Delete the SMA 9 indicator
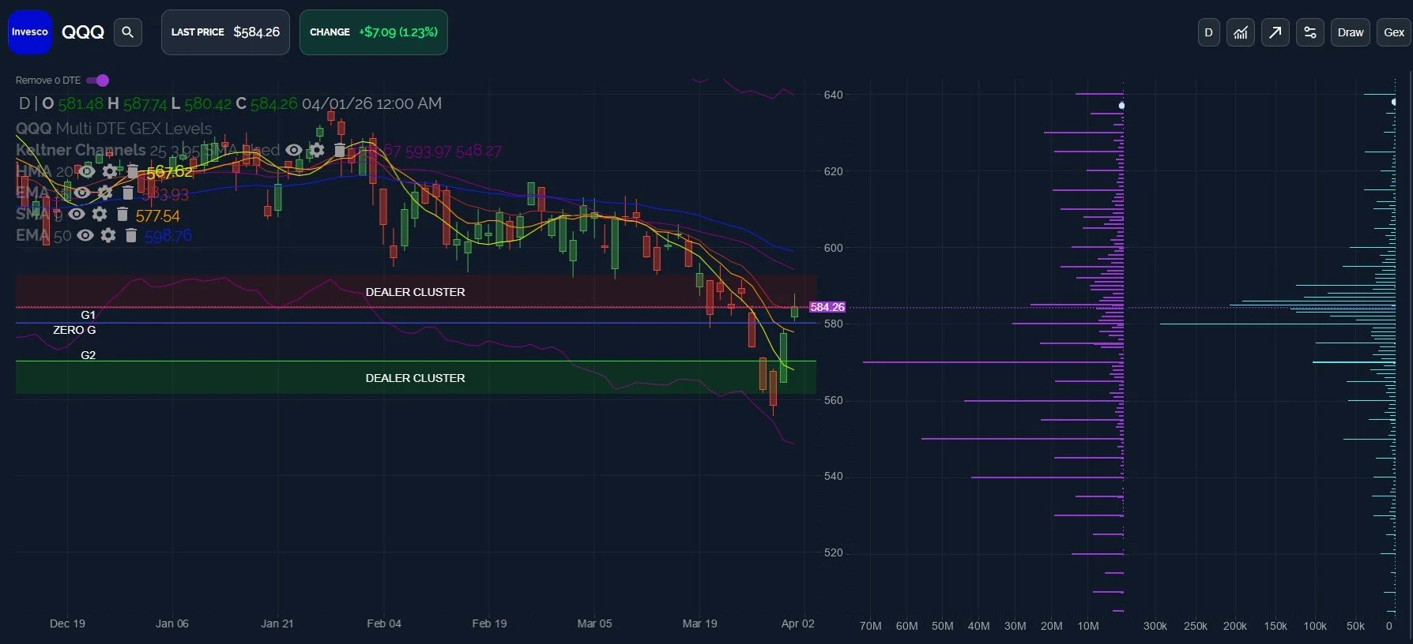This screenshot has height=644, width=1413. click(x=122, y=214)
